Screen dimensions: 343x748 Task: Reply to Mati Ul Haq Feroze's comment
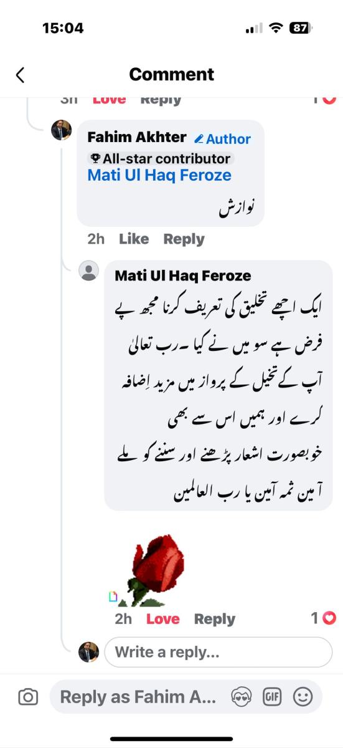coord(214,619)
